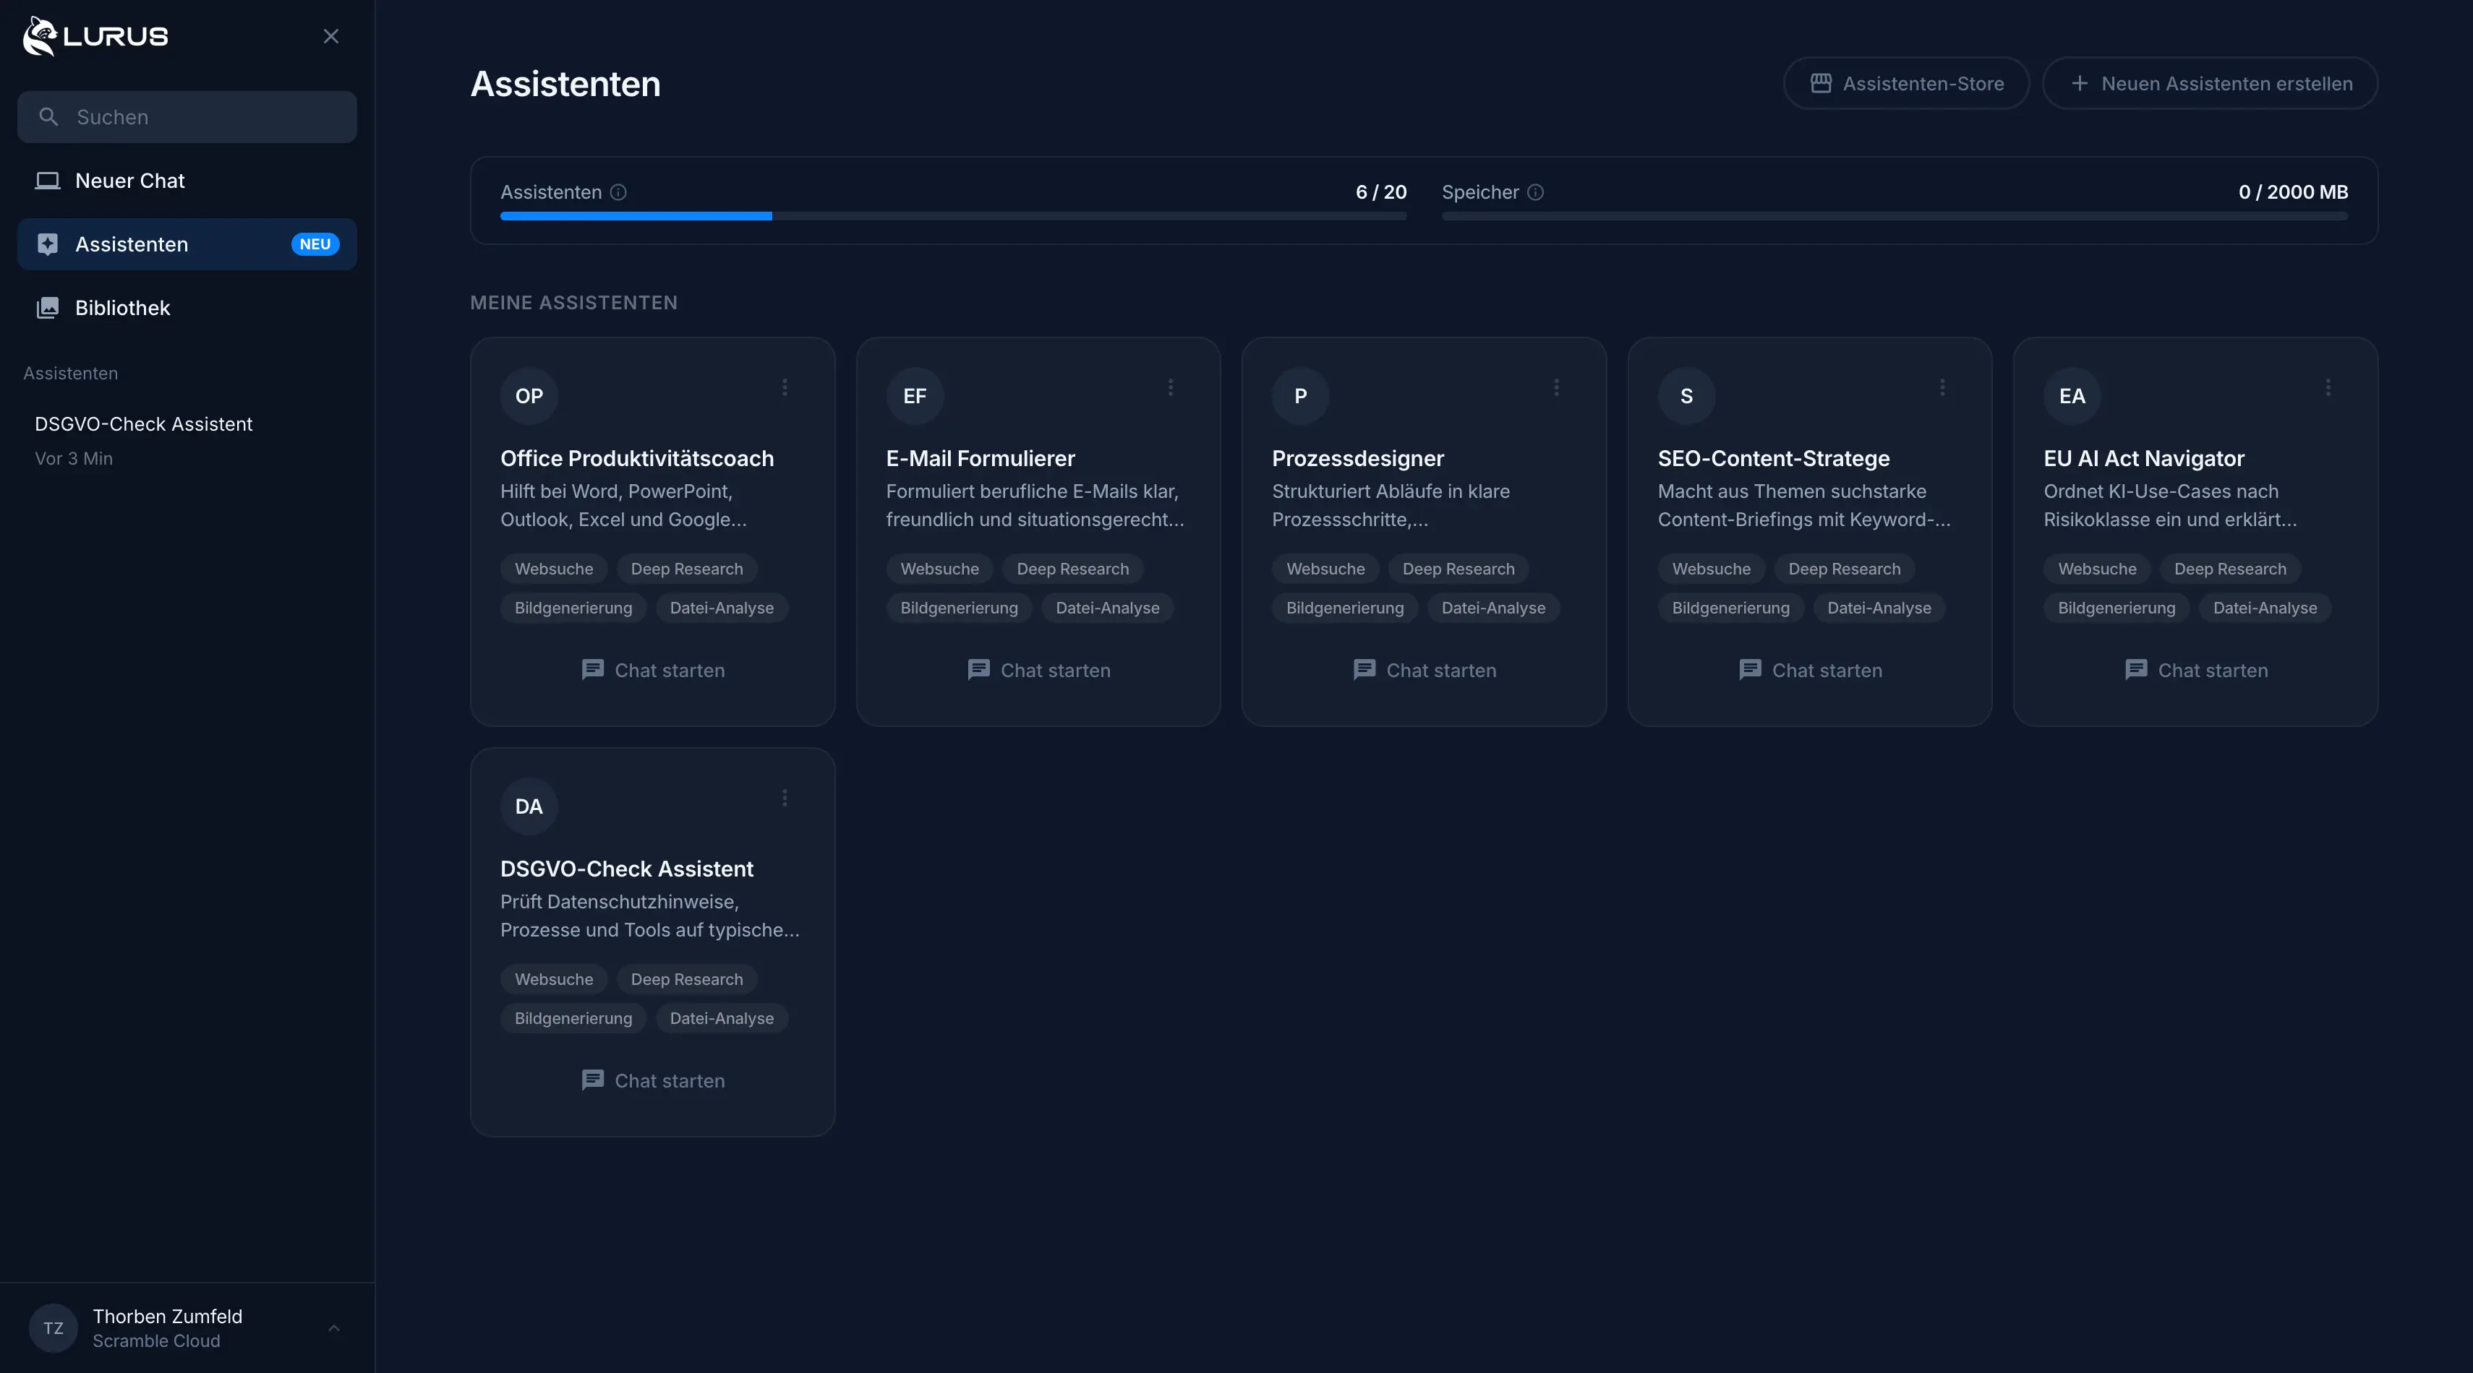Start chat with Office Produktivitätscoach
Viewport: 2473px width, 1373px height.
(653, 670)
